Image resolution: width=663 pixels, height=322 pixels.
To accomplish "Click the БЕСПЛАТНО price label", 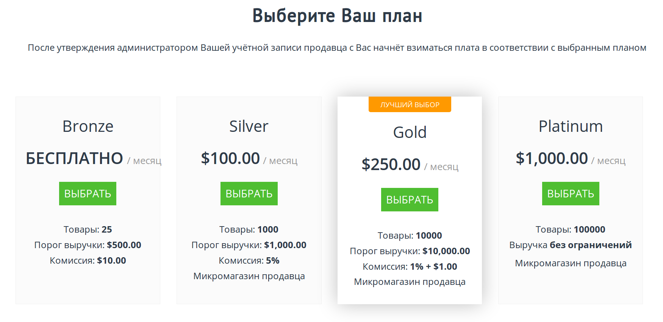I will (x=75, y=158).
